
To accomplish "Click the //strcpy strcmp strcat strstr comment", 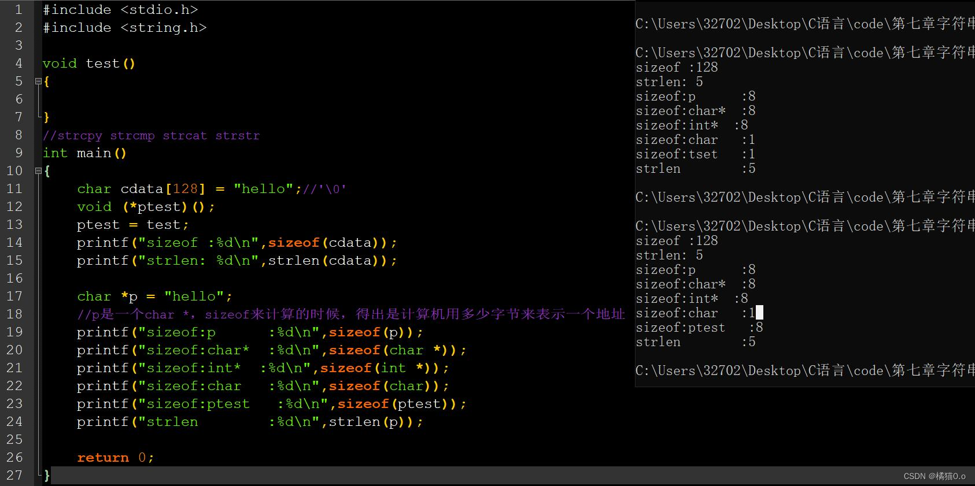I will 152,136.
